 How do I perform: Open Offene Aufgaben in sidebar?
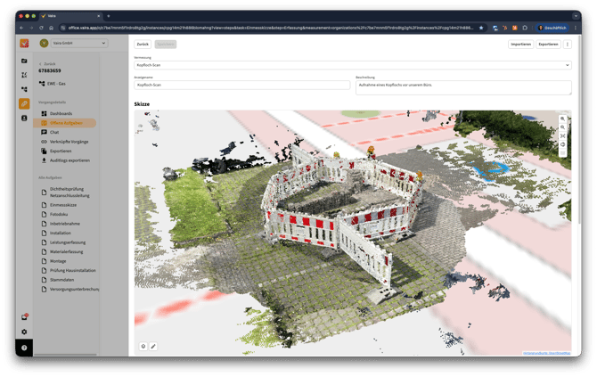click(64, 123)
